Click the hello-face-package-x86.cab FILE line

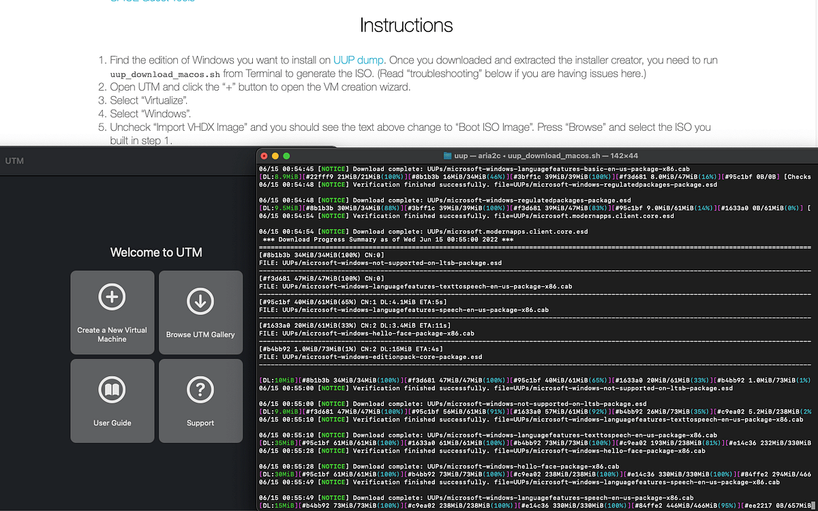tap(367, 333)
